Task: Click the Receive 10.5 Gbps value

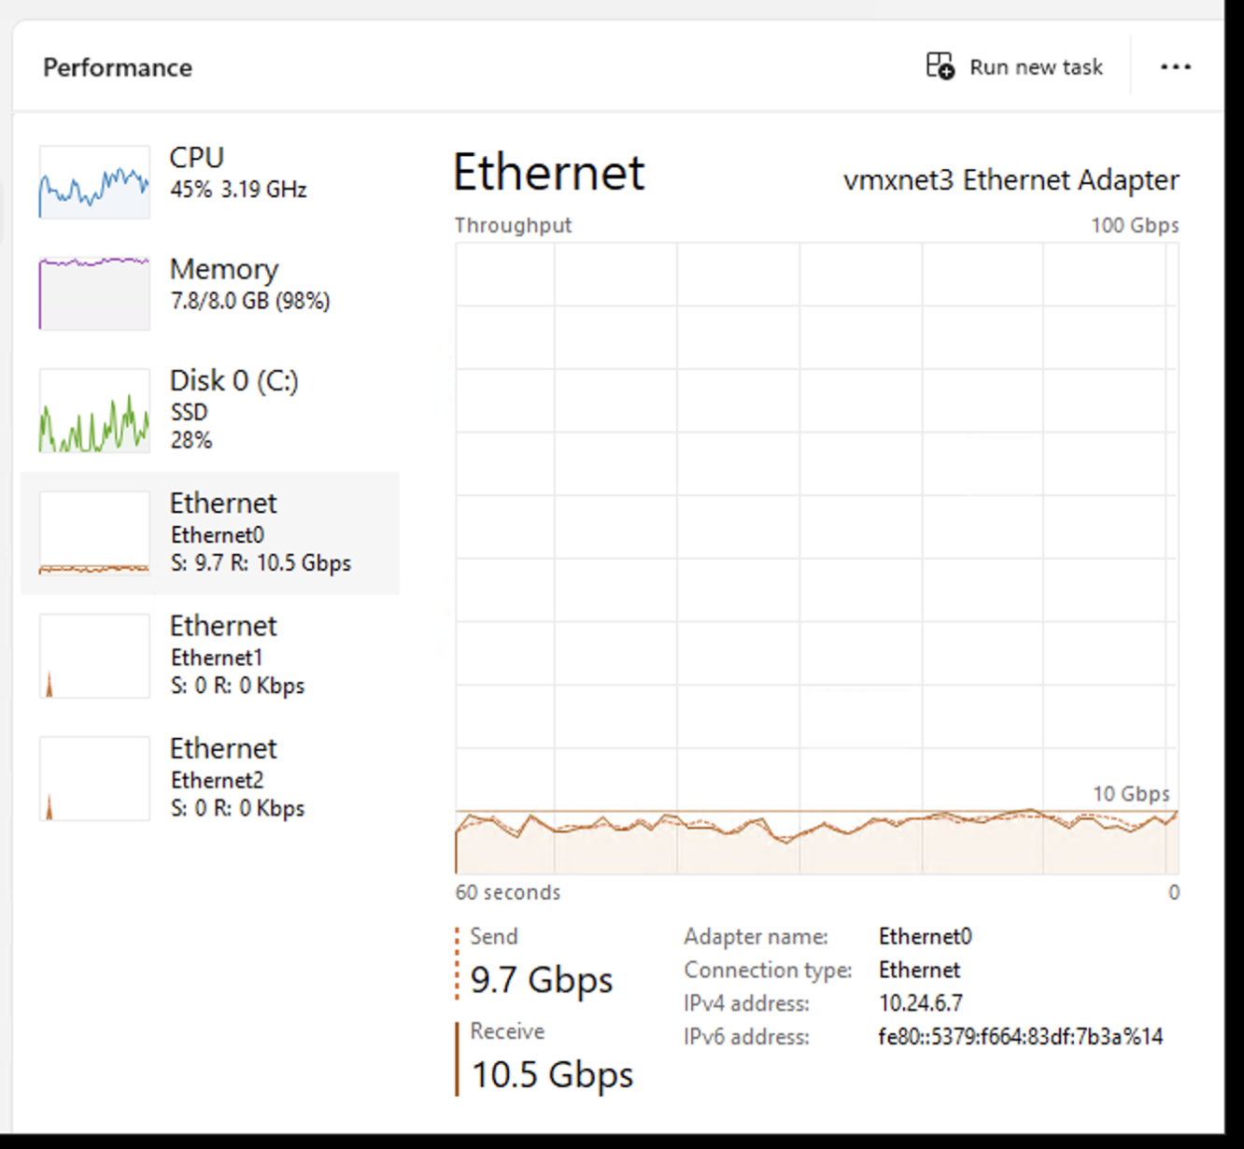Action: coord(552,1074)
